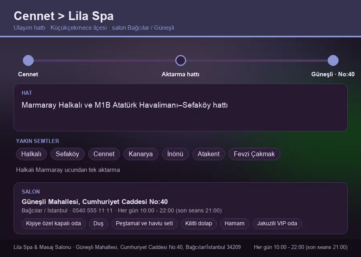Choose the Cennet district chip
Viewport: 361px width, 257px height.
coord(104,154)
